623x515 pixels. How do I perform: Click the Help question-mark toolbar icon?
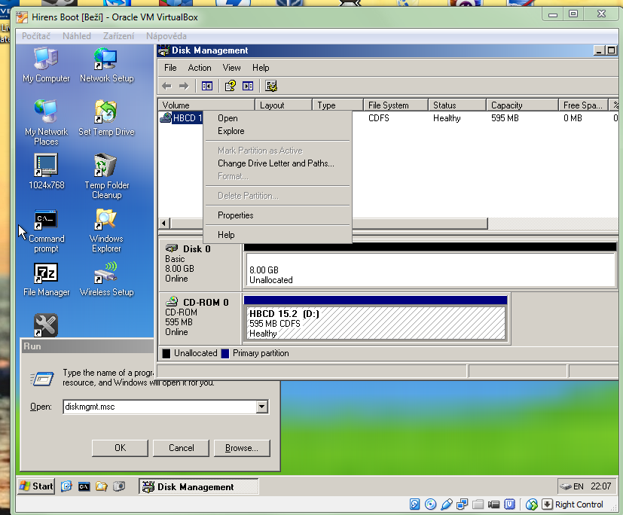(231, 86)
